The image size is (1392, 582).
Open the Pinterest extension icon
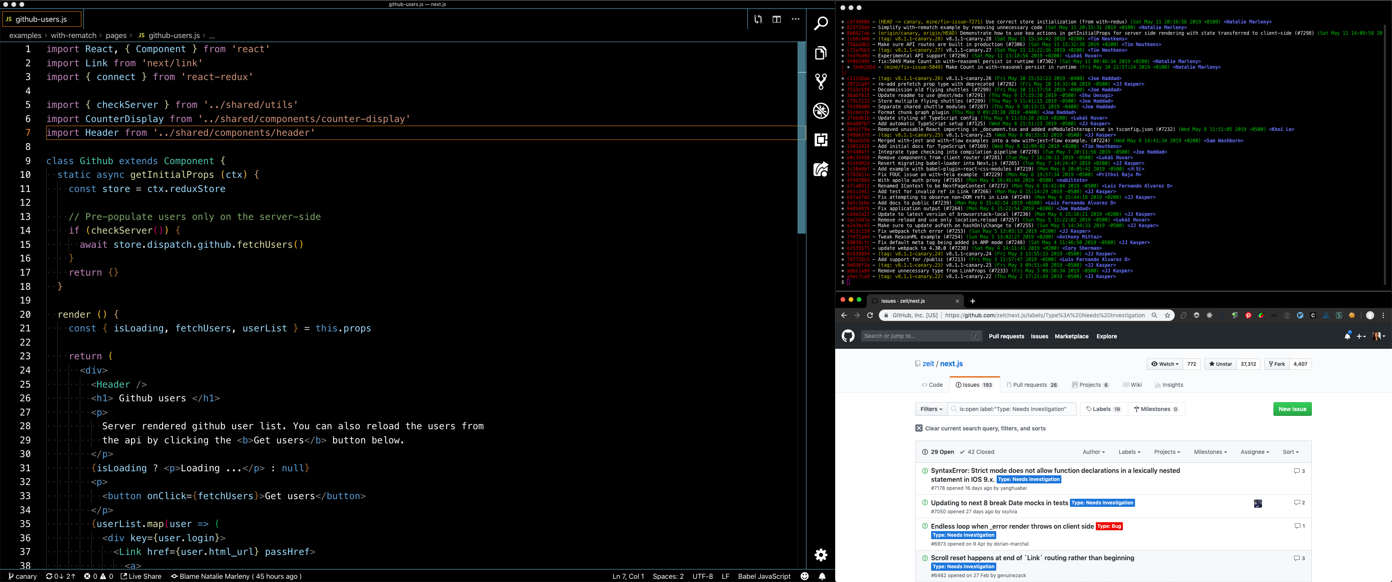[1248, 315]
